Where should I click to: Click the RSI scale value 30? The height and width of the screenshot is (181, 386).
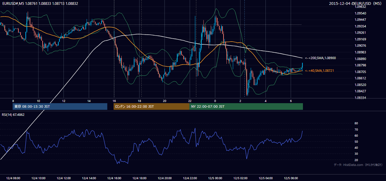coord(356,154)
